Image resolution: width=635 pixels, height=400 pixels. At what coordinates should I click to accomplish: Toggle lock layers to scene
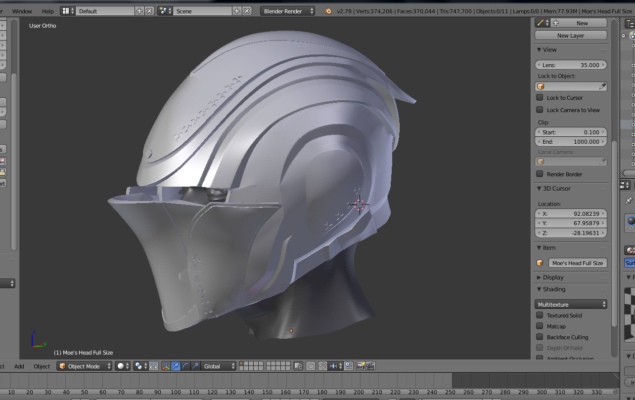click(298, 366)
